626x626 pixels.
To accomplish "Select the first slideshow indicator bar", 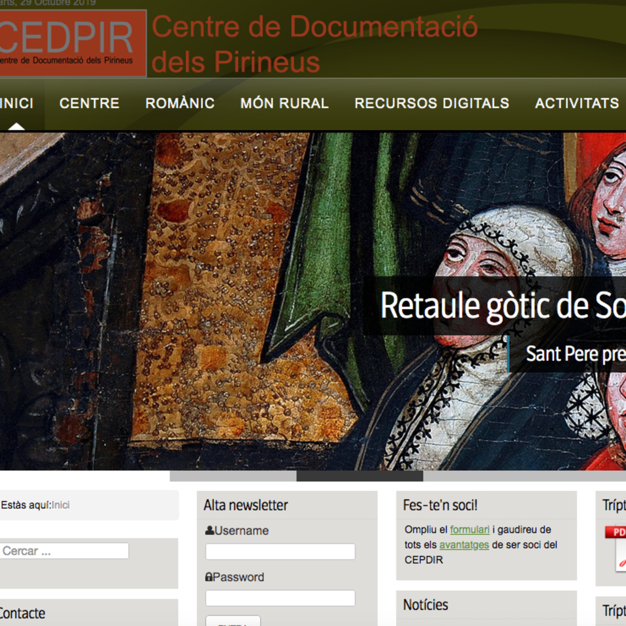I will pos(233,476).
